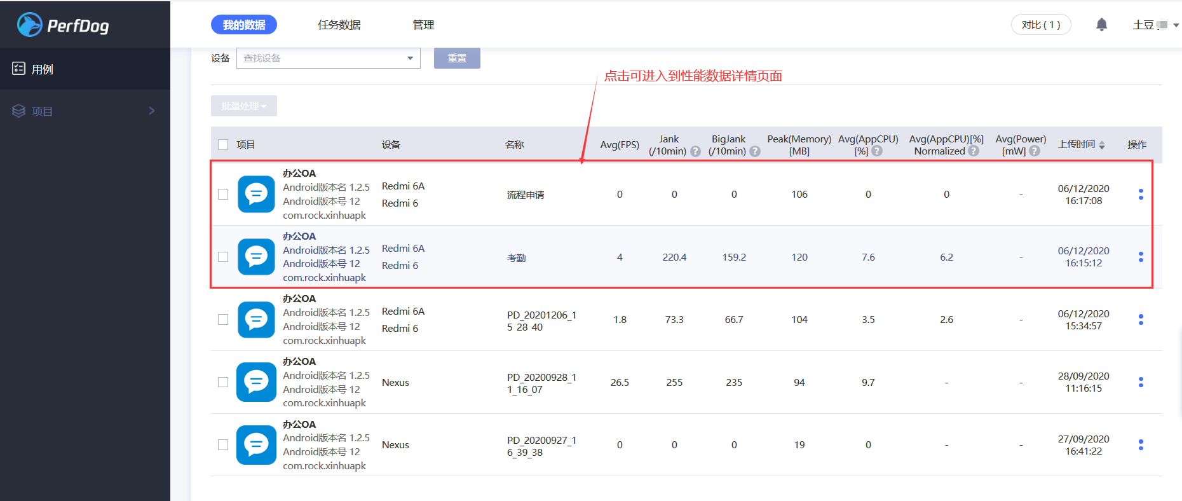Click the 重置 reset button

(x=457, y=58)
